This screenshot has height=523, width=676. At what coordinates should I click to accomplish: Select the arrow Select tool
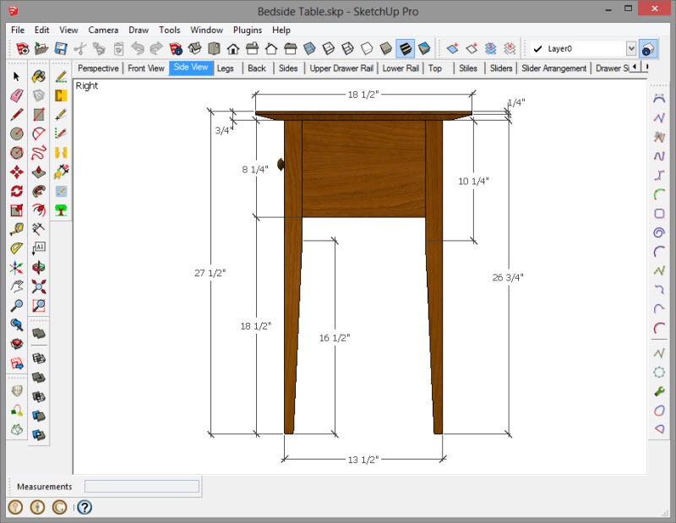[16, 77]
